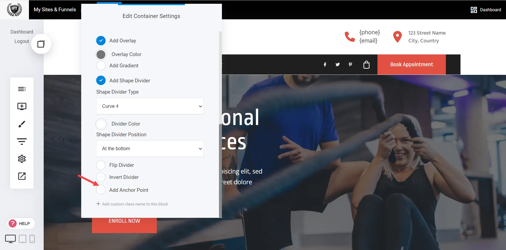Disable the Add Overlay option
Screen dimensions: 506x250
[101, 41]
